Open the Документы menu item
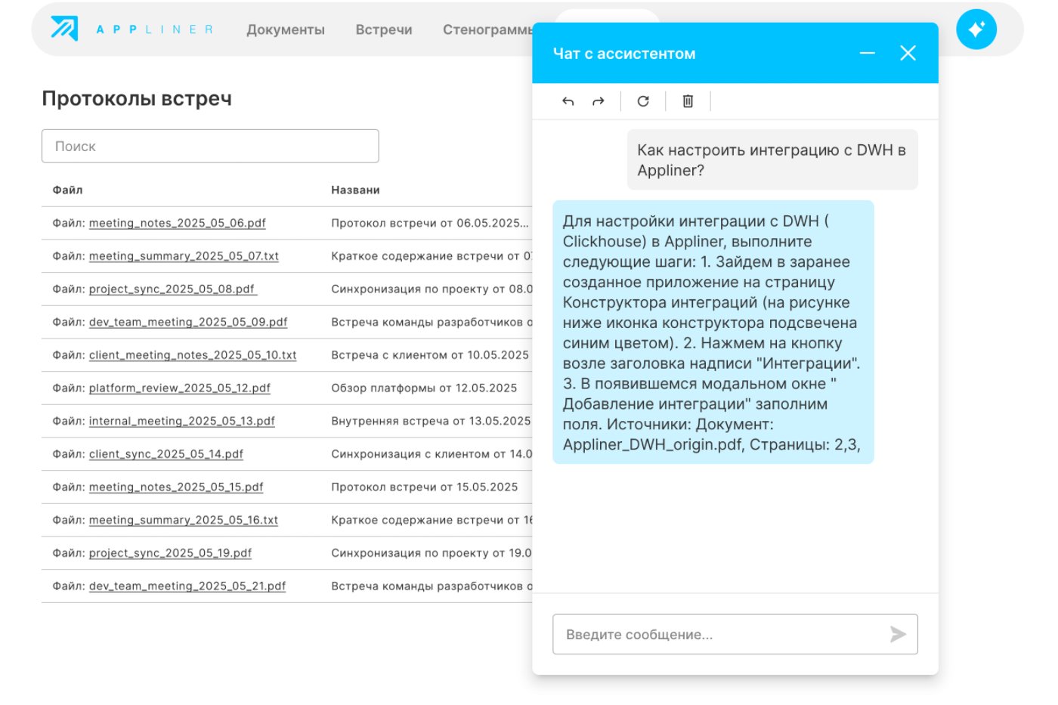Image resolution: width=1058 pixels, height=705 pixels. [286, 29]
